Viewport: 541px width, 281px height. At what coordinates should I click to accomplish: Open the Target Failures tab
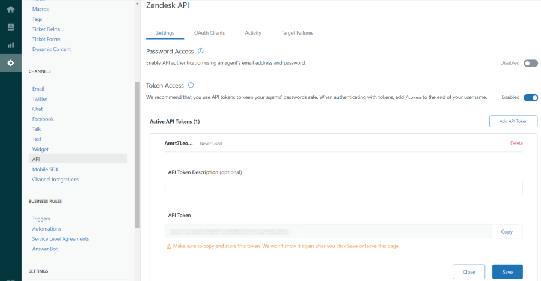pos(297,33)
